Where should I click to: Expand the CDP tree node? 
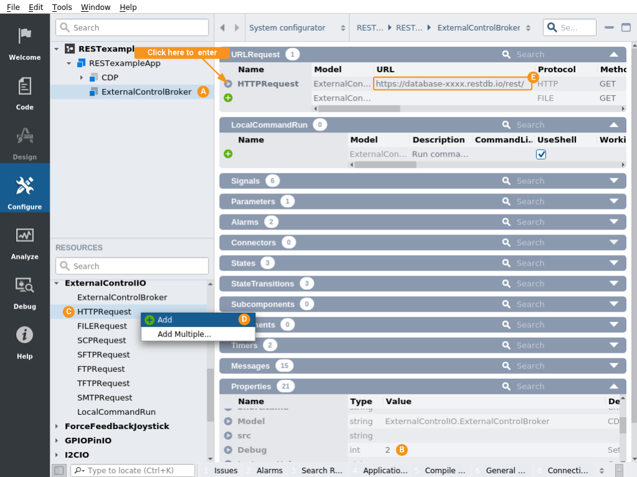(82, 78)
